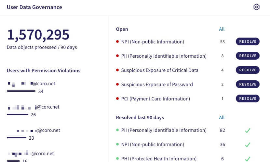This screenshot has height=162, width=270.
Task: Resolve Suspicious Exposure of Password issues
Action: (248, 84)
